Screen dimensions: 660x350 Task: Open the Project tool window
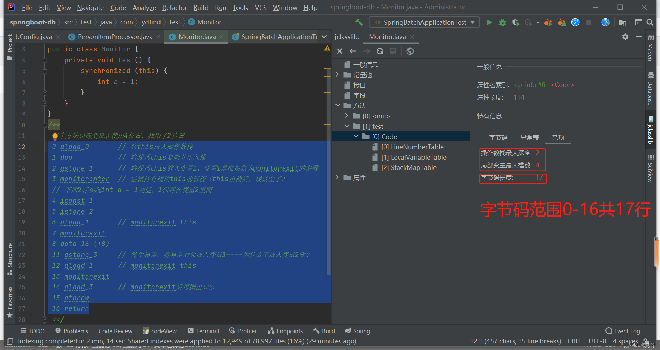pyautogui.click(x=10, y=47)
